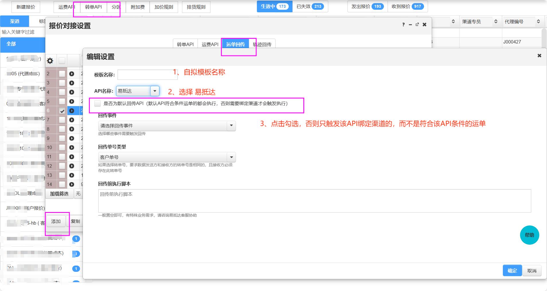Click the play arrow icon in row 2
The height and width of the screenshot is (291, 547).
tap(72, 74)
